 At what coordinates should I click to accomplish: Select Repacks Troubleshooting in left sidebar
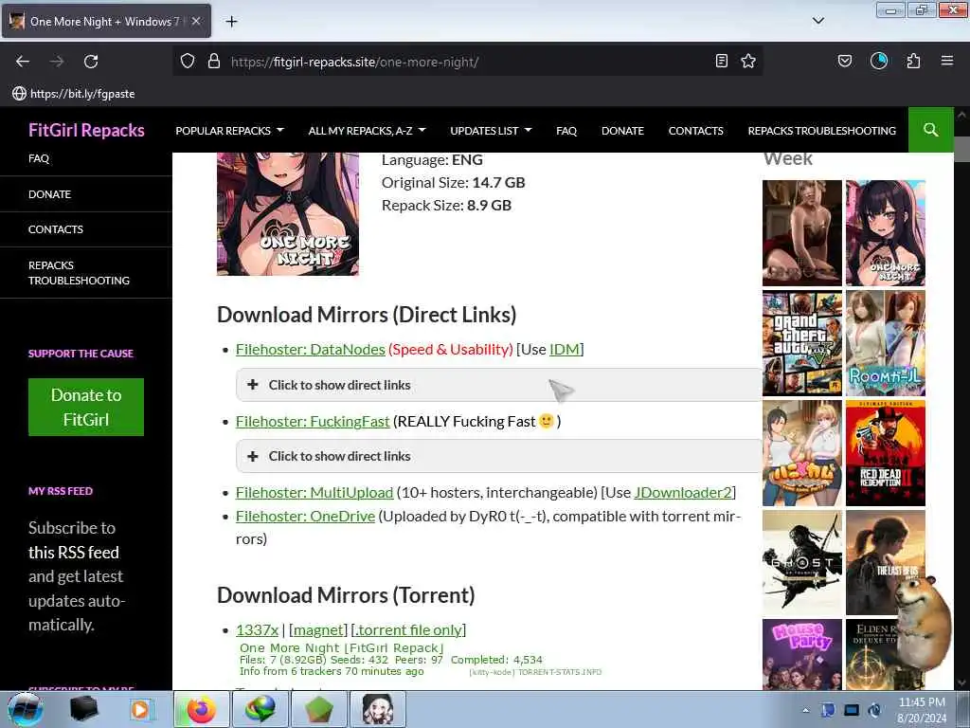coord(80,273)
